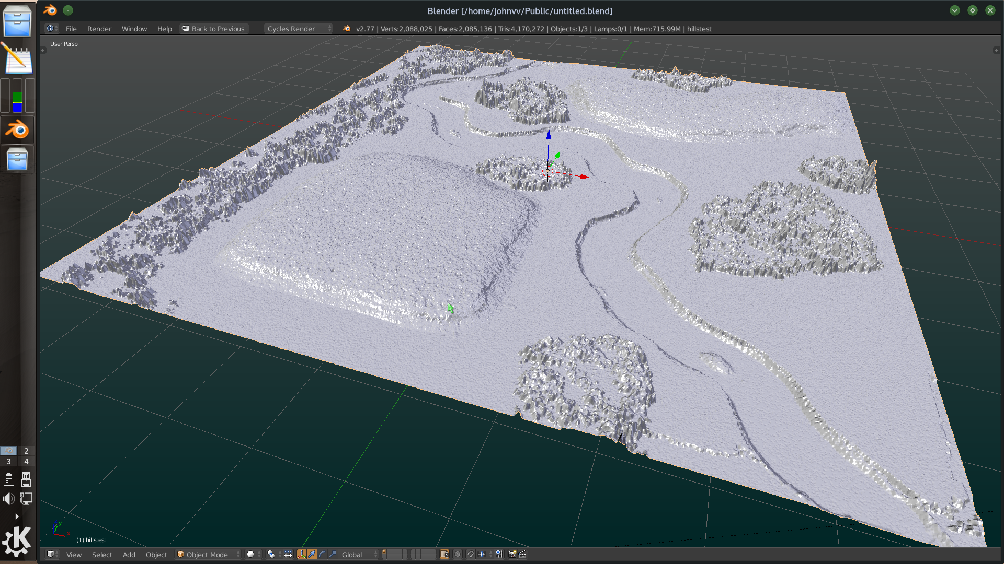Viewport: 1004px width, 564px height.
Task: Expand the tool shelf with the left plus
Action: point(43,50)
